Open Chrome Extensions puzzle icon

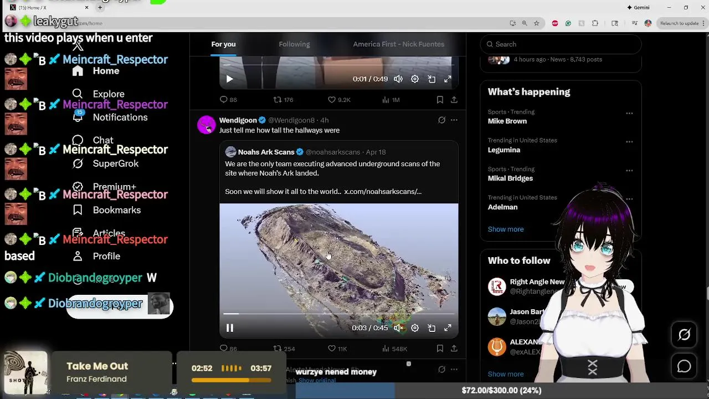pyautogui.click(x=595, y=23)
